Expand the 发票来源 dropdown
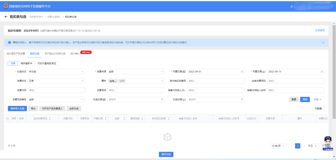The width and height of the screenshot is (336, 160). click(136, 72)
